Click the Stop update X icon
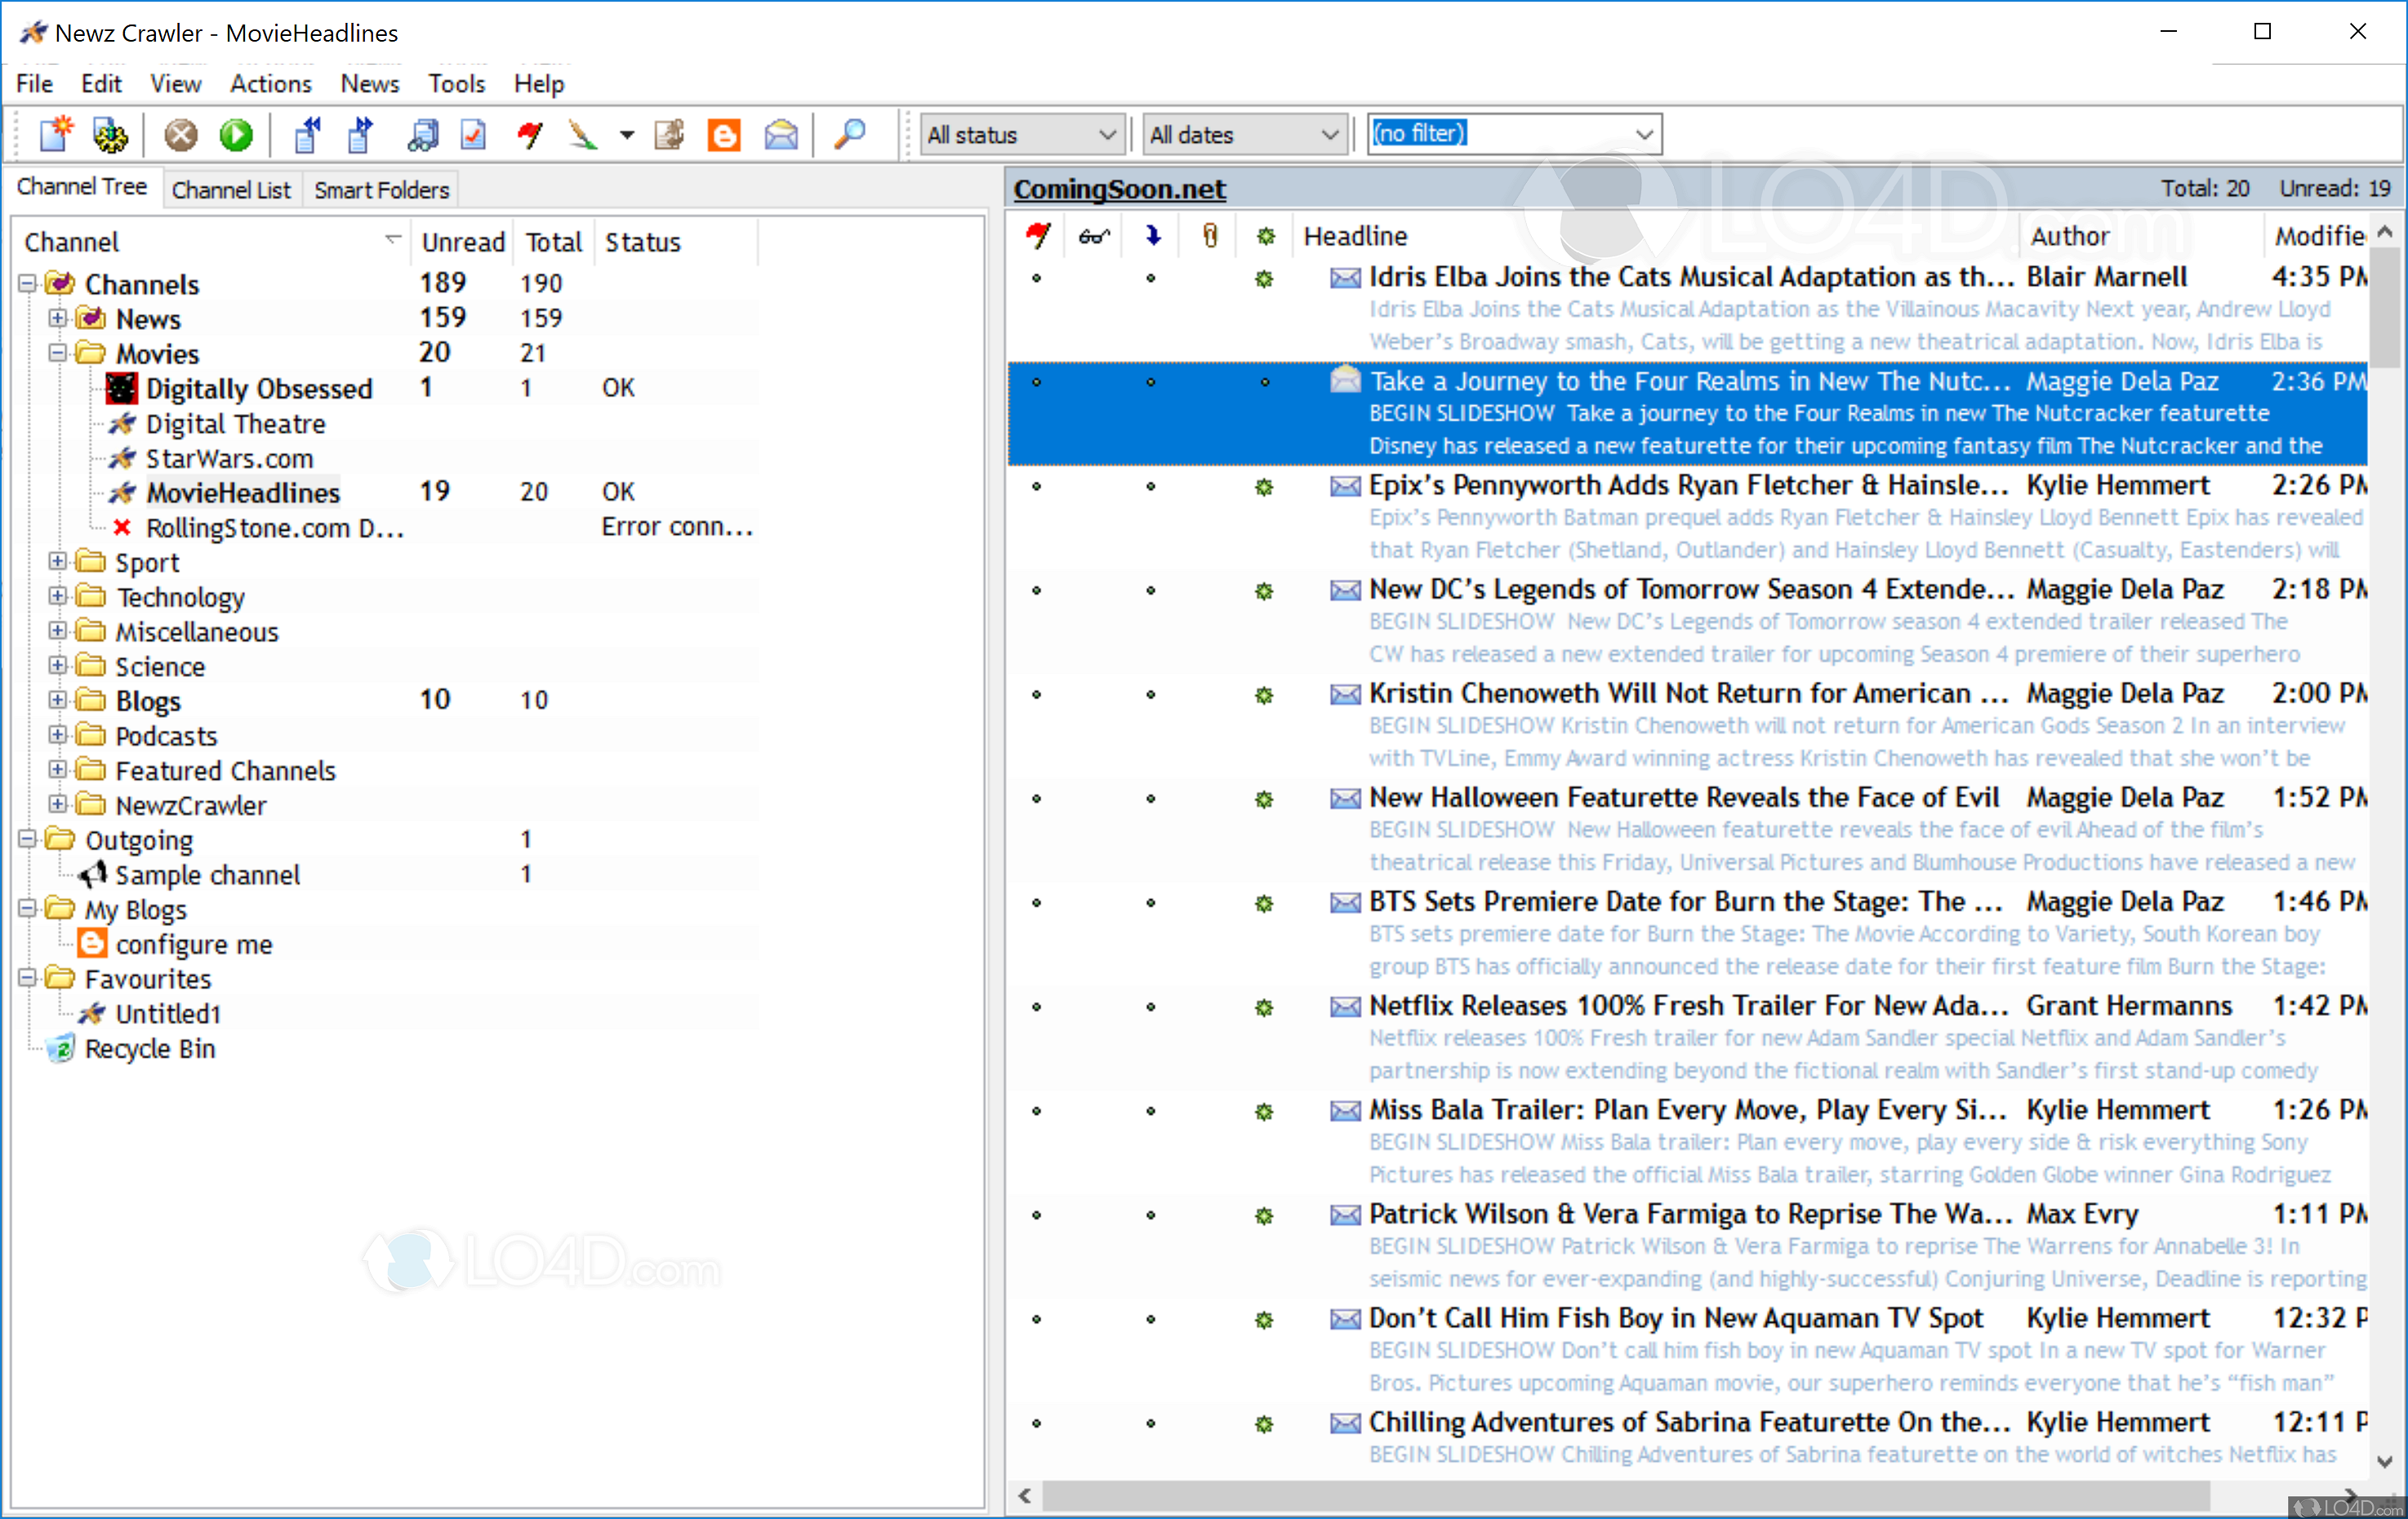2408x1519 pixels. (181, 134)
